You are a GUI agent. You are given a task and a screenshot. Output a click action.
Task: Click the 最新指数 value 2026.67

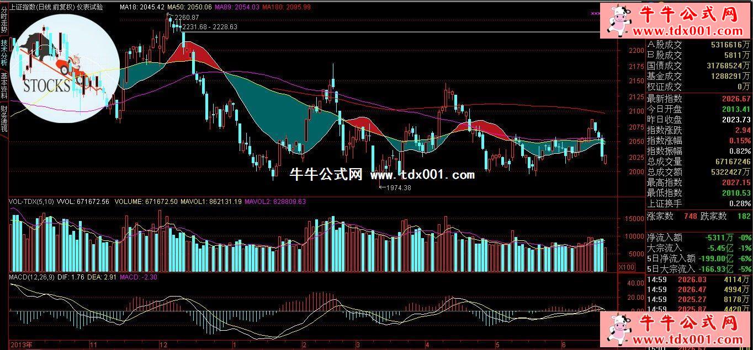pos(736,99)
